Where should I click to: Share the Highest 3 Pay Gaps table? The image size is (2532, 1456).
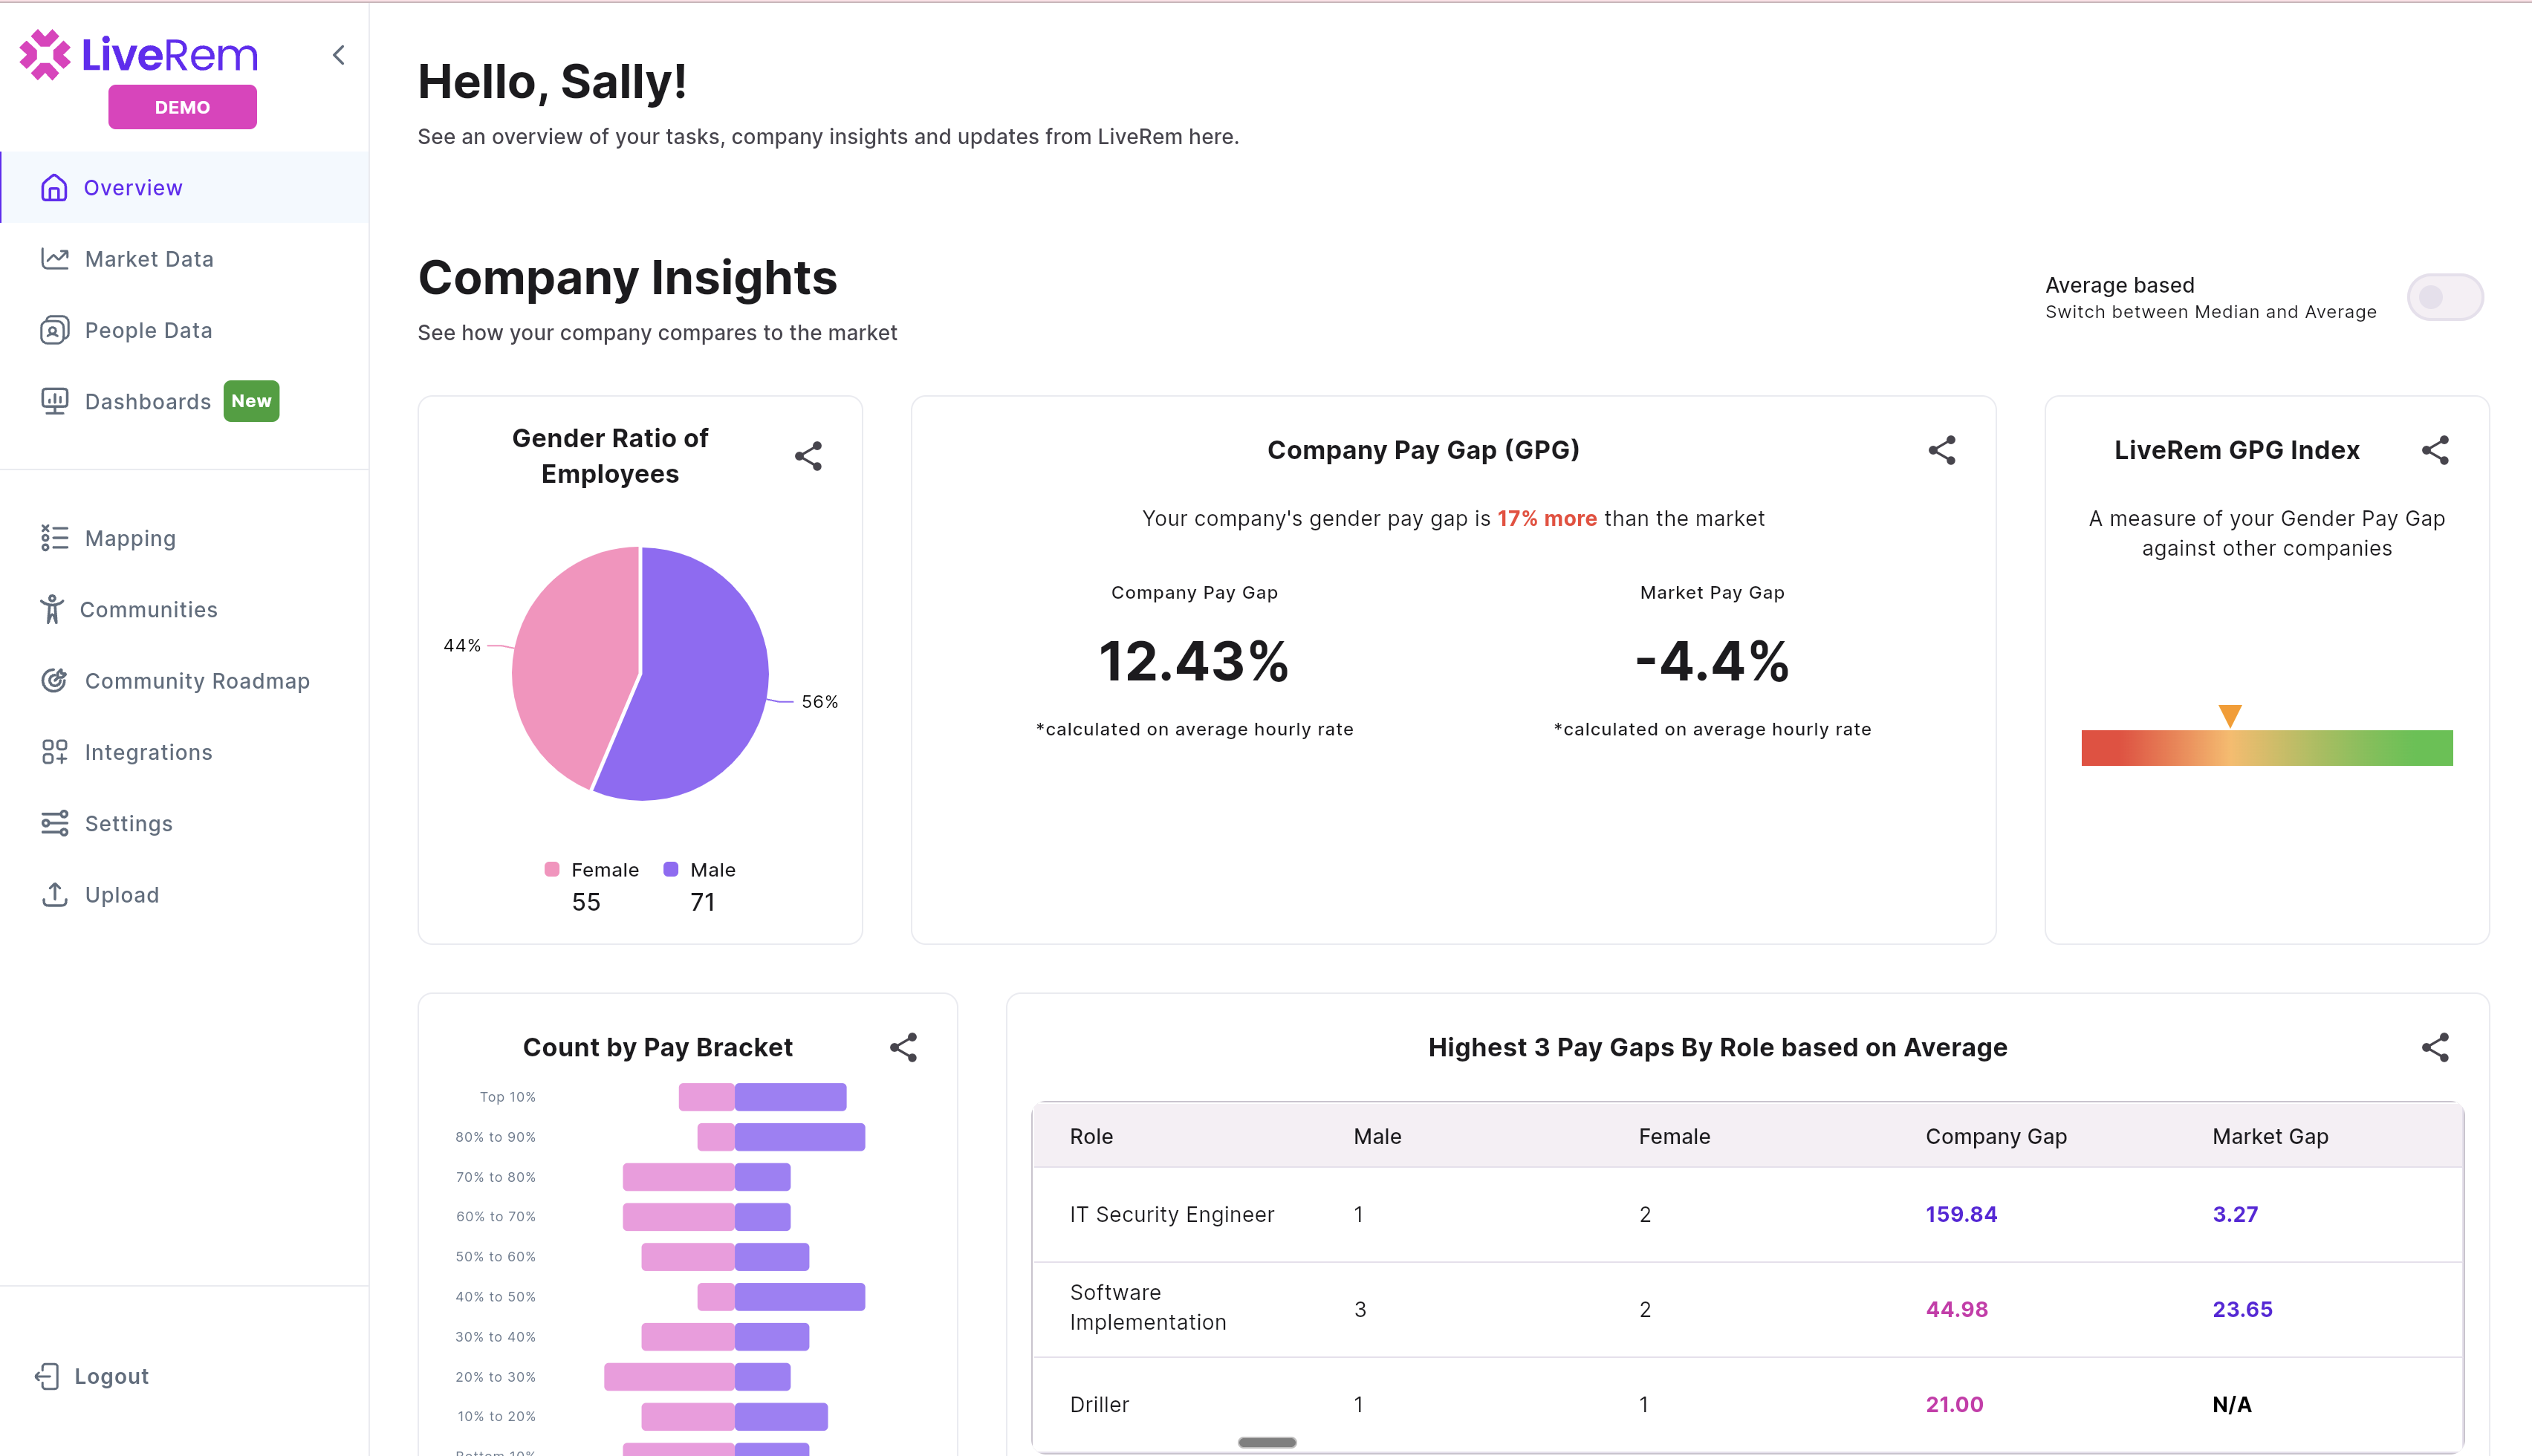[x=2434, y=1047]
